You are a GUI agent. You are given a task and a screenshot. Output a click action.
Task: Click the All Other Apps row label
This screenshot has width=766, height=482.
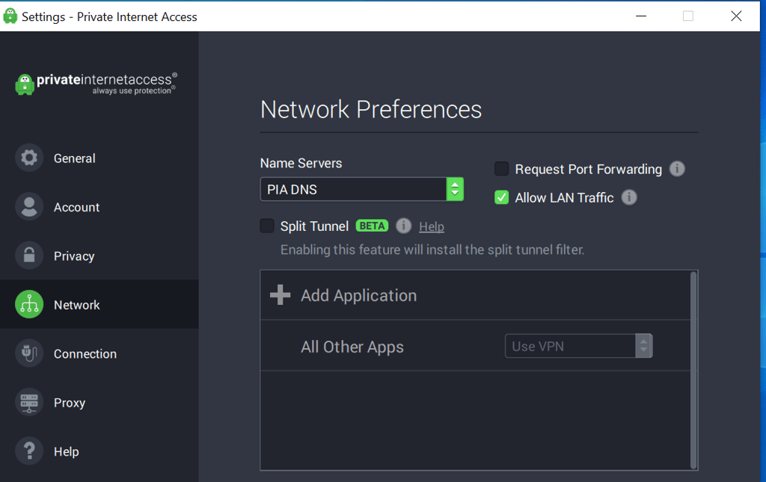point(352,347)
